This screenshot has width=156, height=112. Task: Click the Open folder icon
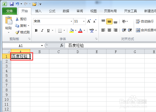[34, 4]
